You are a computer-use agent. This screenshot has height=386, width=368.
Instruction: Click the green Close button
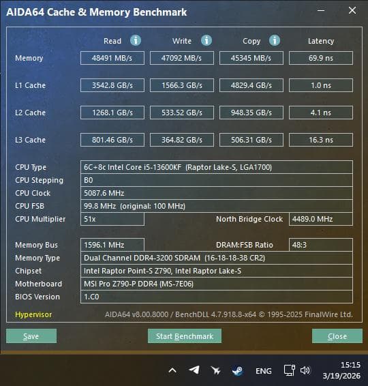(x=337, y=336)
